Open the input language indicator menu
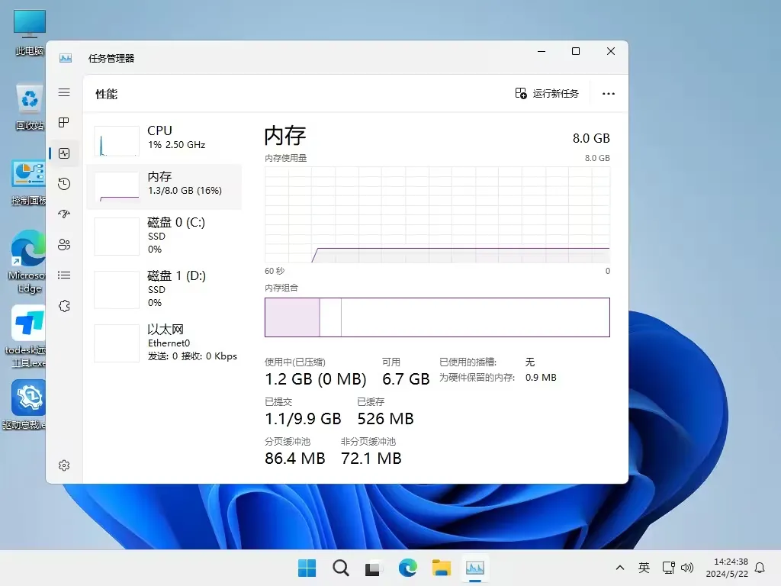This screenshot has width=781, height=586. (644, 568)
